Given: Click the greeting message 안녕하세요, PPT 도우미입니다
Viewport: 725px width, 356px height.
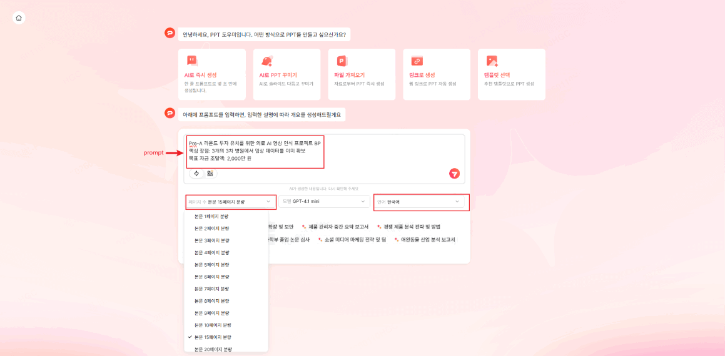Looking at the screenshot, I should (x=264, y=34).
